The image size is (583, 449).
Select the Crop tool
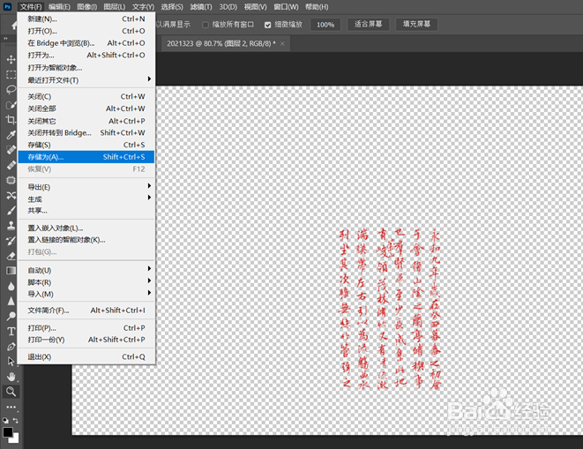pyautogui.click(x=11, y=120)
